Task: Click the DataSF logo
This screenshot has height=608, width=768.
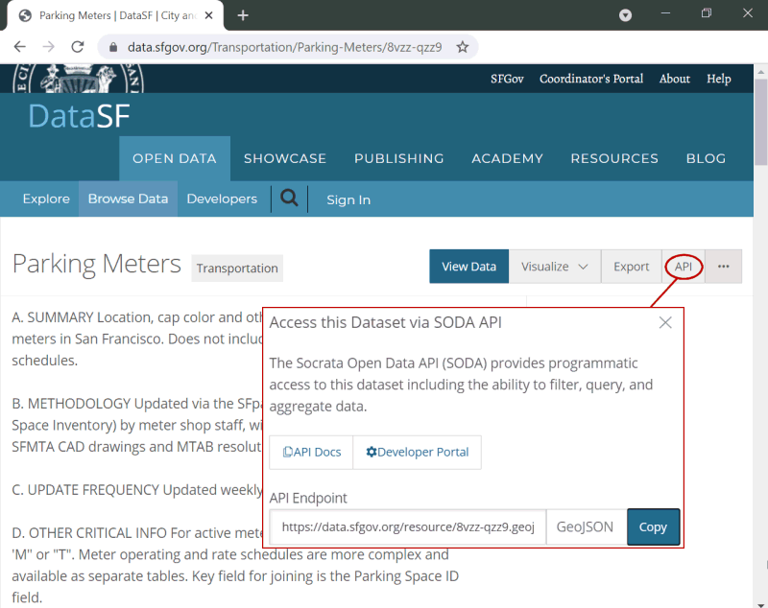Action: (79, 116)
